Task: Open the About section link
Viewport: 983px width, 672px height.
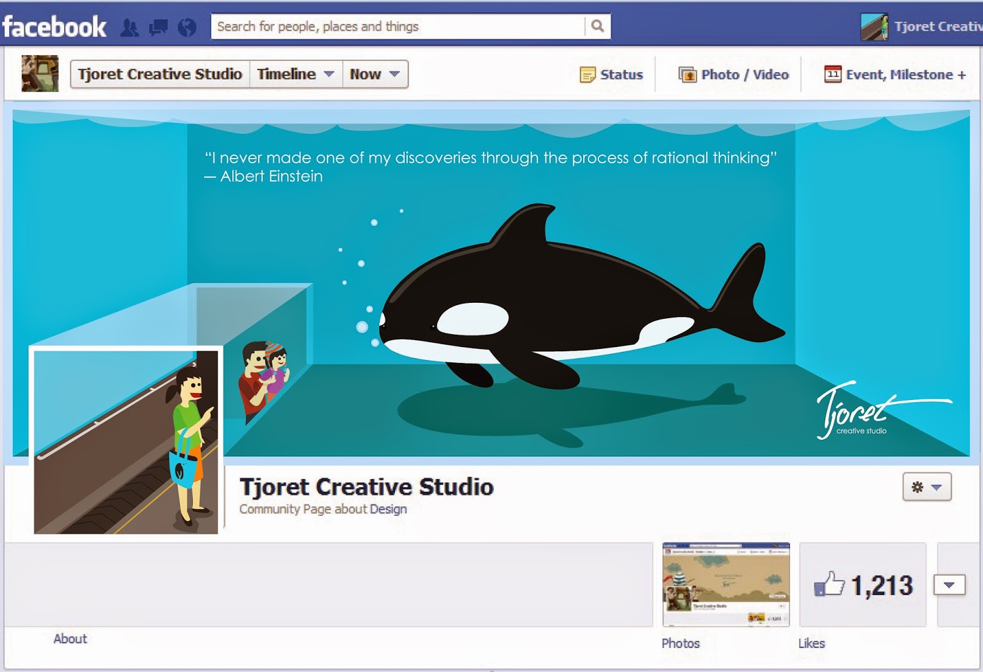Action: (x=70, y=639)
